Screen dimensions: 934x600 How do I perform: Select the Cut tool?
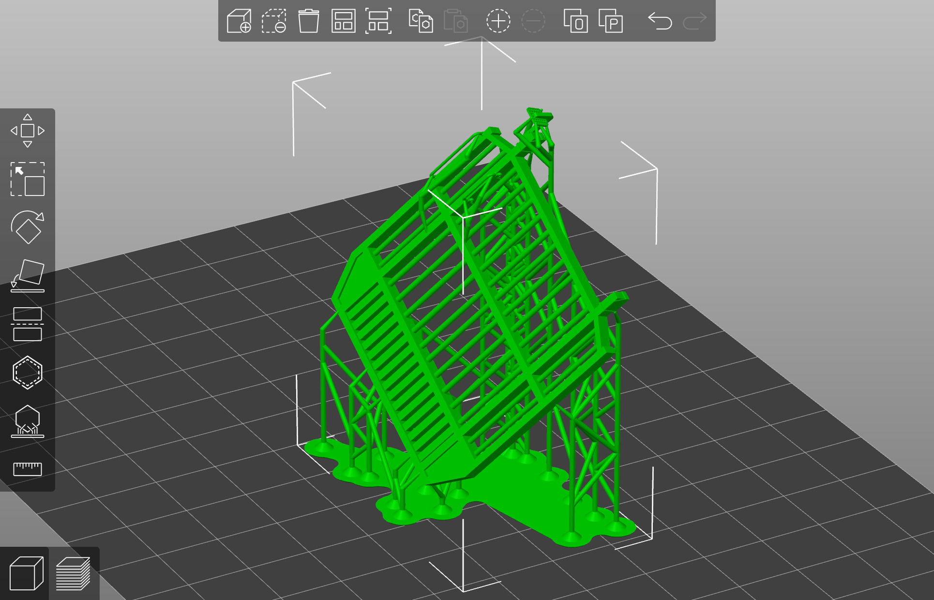[28, 324]
